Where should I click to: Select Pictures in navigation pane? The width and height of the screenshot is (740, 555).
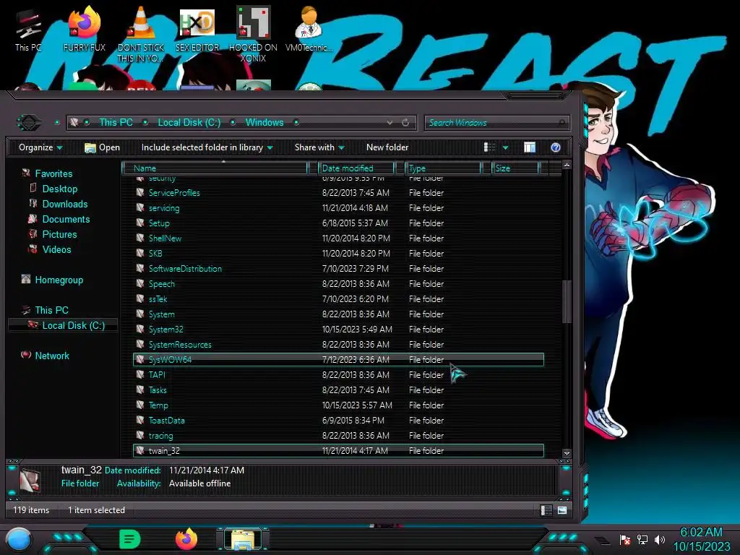click(59, 234)
